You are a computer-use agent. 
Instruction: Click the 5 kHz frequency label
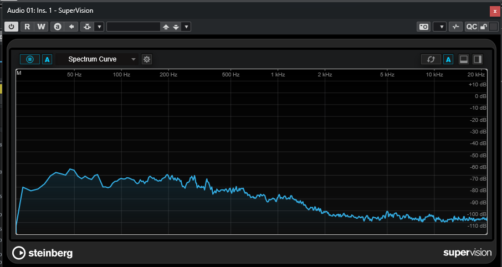pos(387,75)
